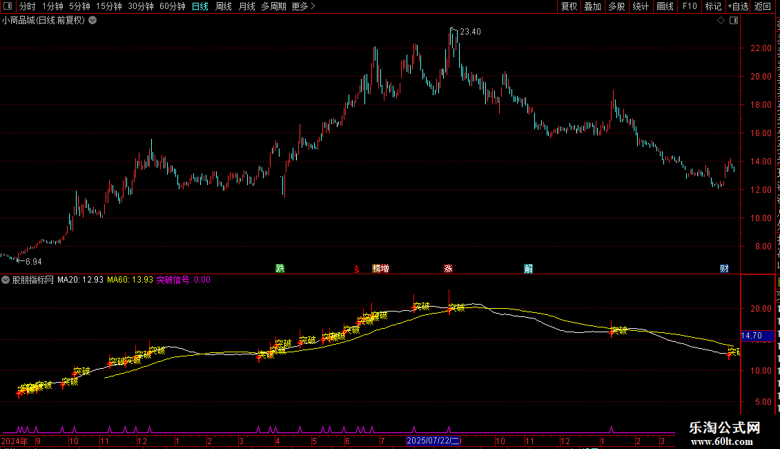The image size is (780, 449).
Task: Click the red 涨 event marker
Action: [448, 269]
